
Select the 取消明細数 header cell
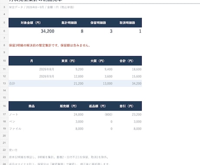pos(127,23)
